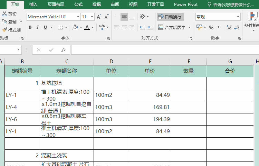Select the Format Painter (格式刷) brush
Screen dimensions: 259x166
pyautogui.click(x=4, y=30)
